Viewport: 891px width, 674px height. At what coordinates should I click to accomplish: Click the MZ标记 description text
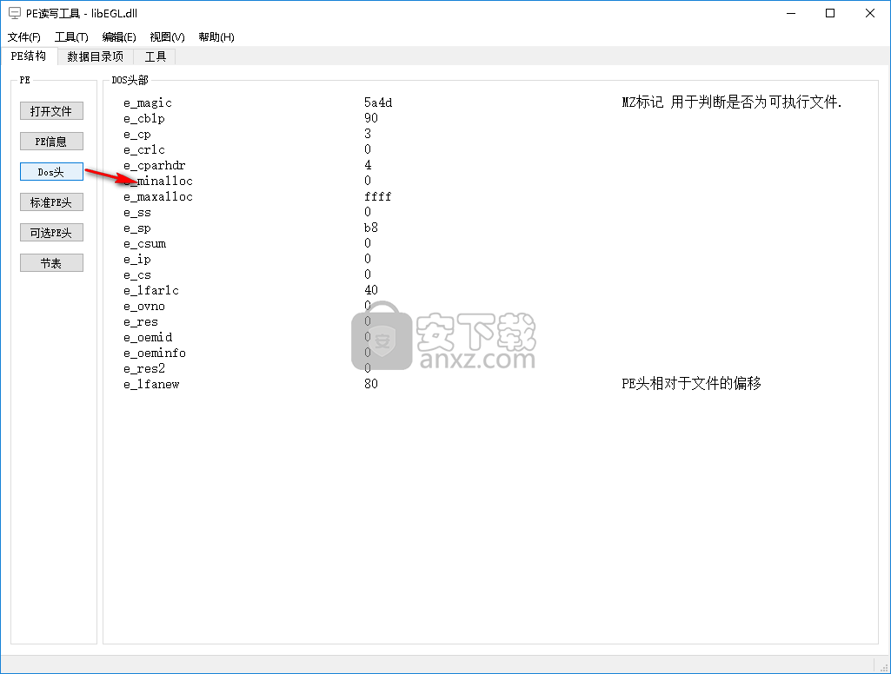click(x=732, y=102)
